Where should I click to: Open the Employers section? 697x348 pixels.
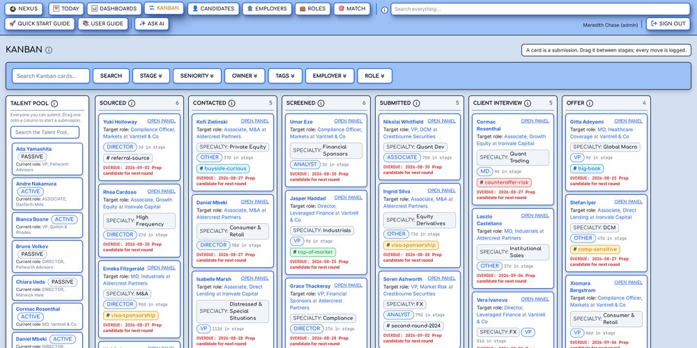[267, 9]
